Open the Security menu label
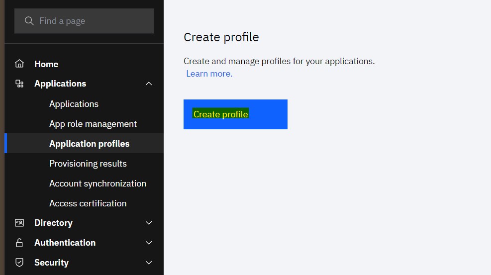Viewport: 491px width, 275px height. 51,263
